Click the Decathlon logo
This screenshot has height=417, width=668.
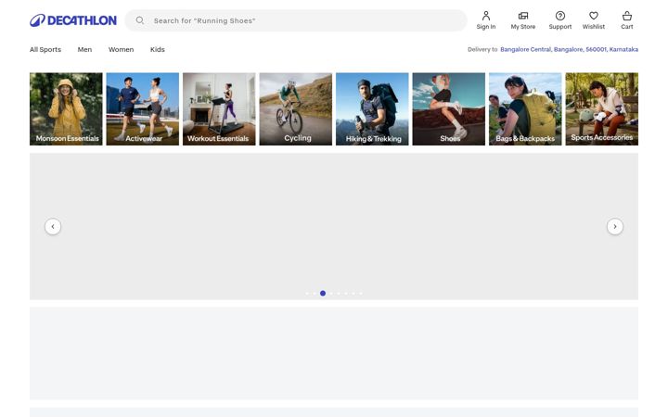[x=73, y=20]
